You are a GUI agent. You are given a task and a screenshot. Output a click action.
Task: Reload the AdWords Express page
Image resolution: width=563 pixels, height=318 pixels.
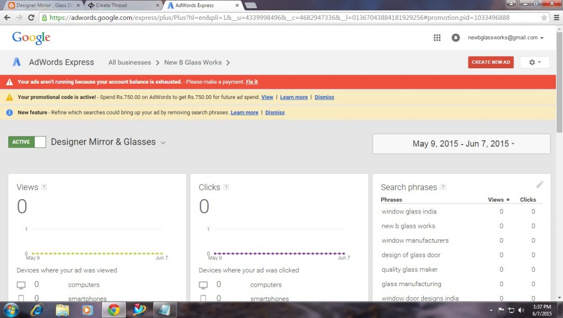click(31, 18)
